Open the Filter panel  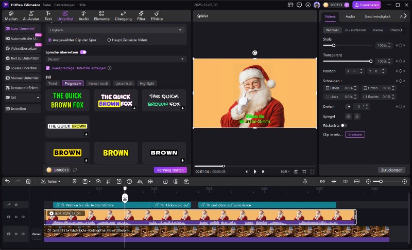[x=141, y=16]
